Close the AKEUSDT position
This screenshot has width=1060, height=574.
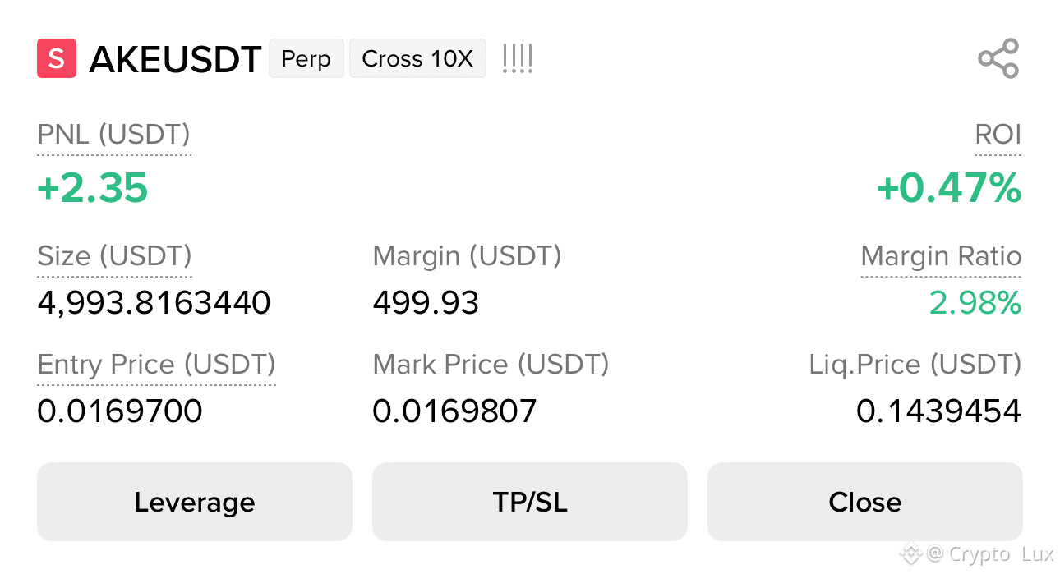coord(865,502)
